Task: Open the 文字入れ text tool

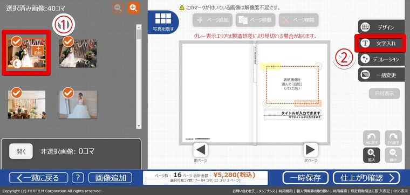Action: pos(381,43)
